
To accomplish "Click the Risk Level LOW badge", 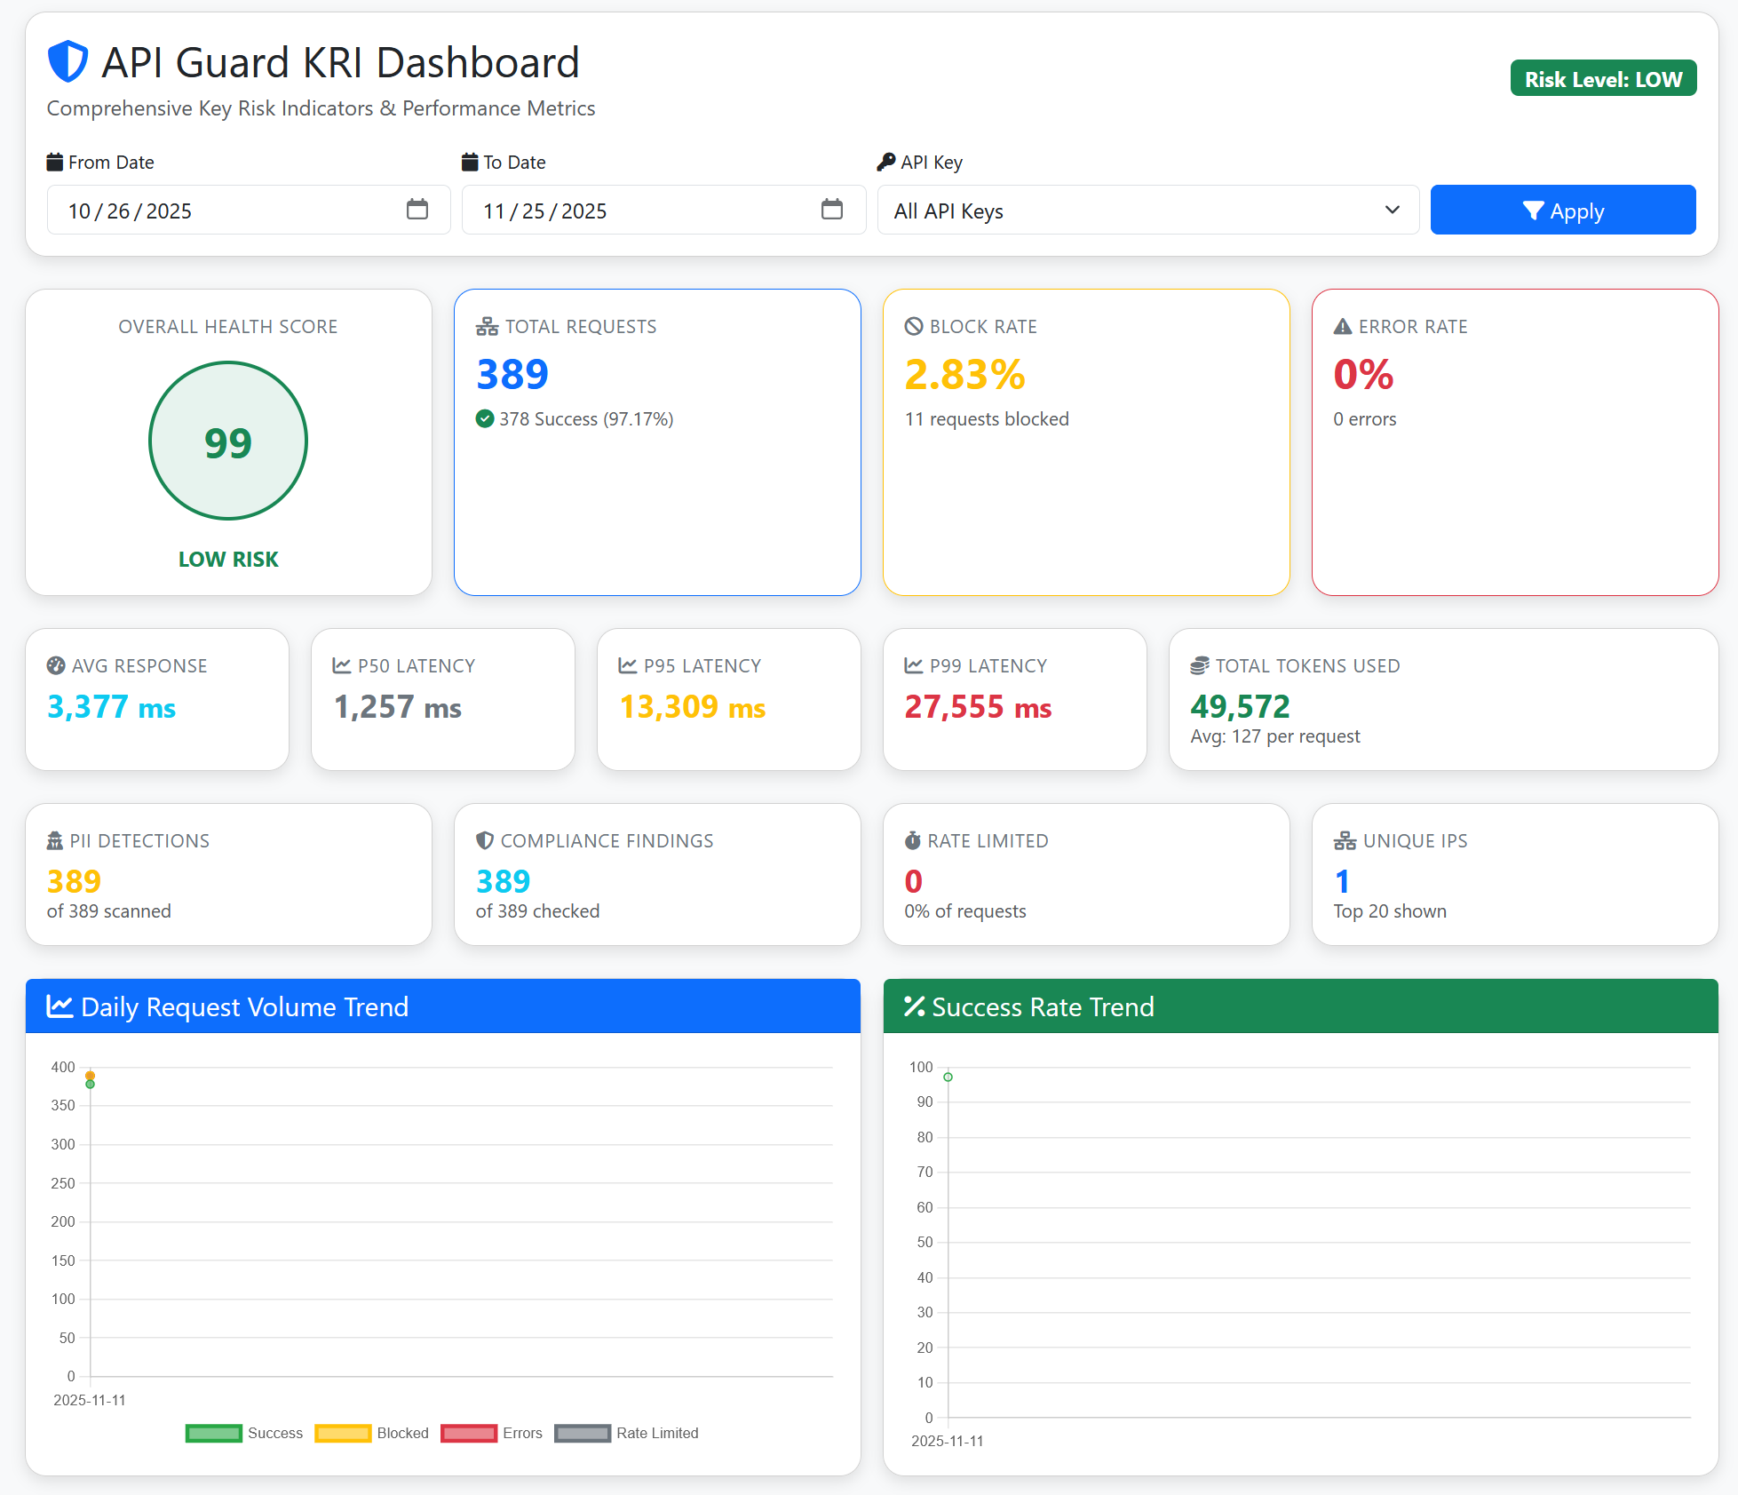I will click(1602, 77).
